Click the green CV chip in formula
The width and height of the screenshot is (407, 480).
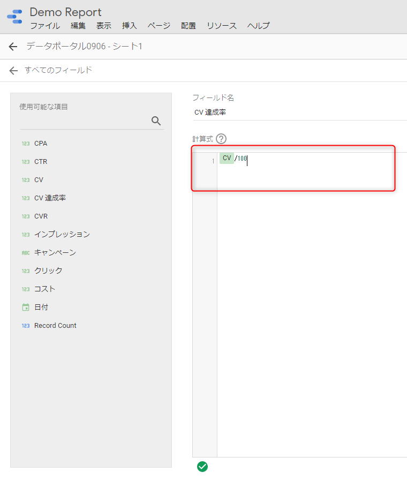click(x=227, y=158)
